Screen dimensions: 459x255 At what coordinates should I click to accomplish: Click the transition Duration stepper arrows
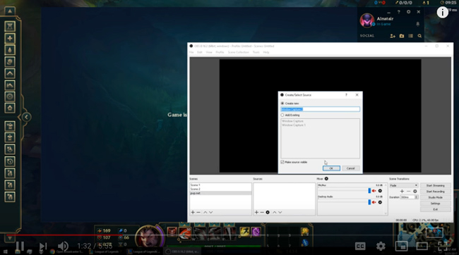click(416, 197)
